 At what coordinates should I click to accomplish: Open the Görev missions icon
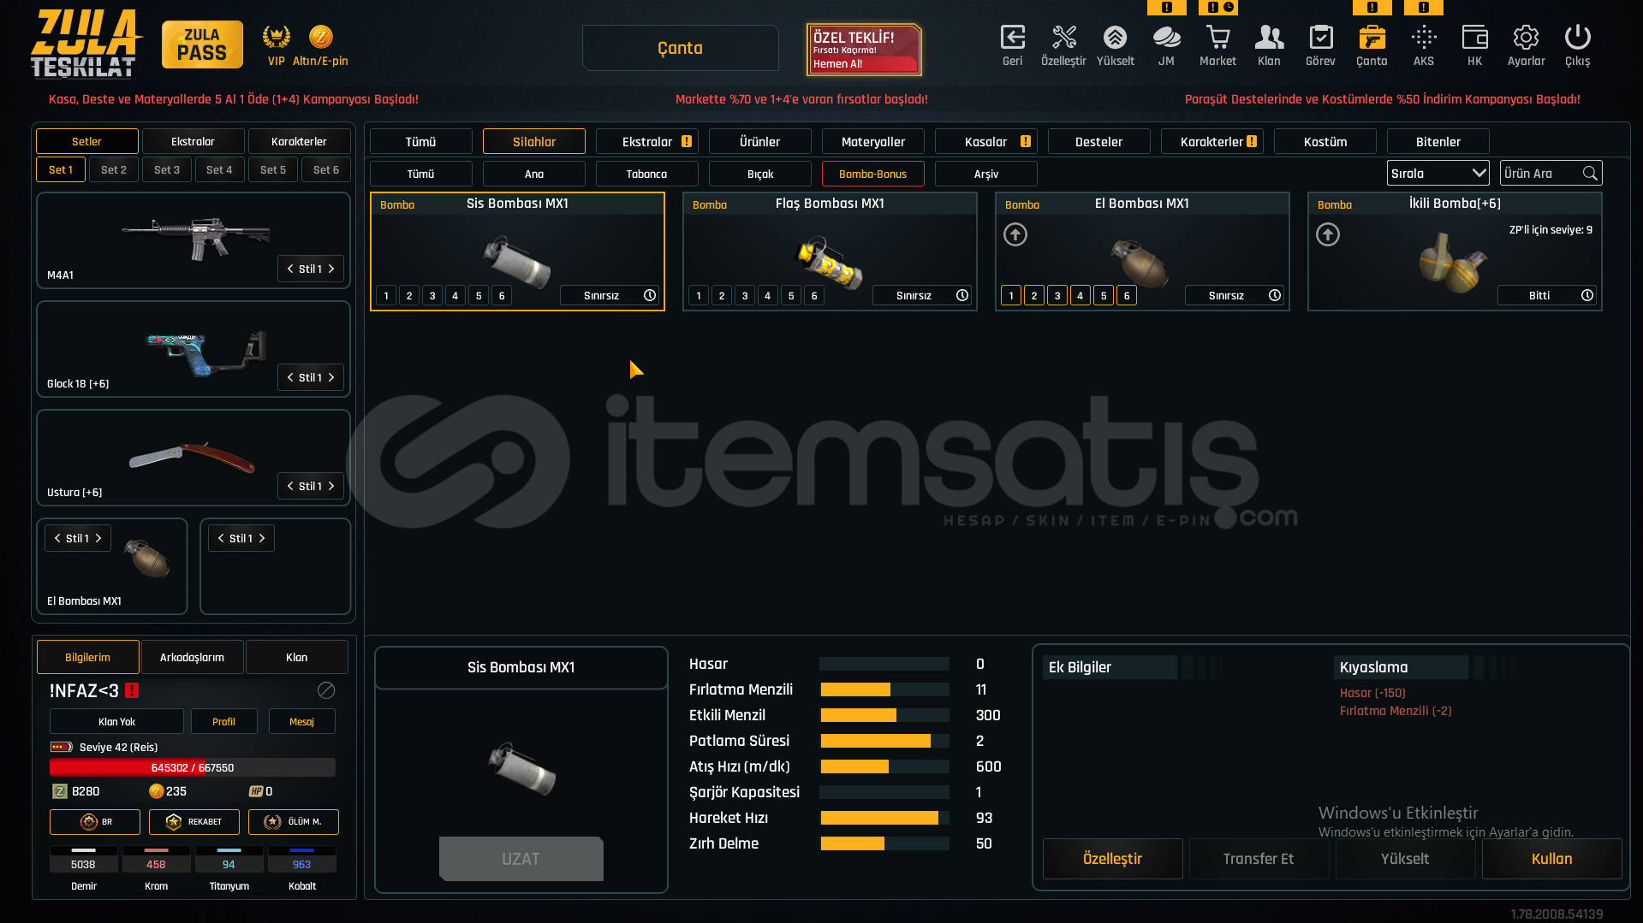[x=1320, y=38]
